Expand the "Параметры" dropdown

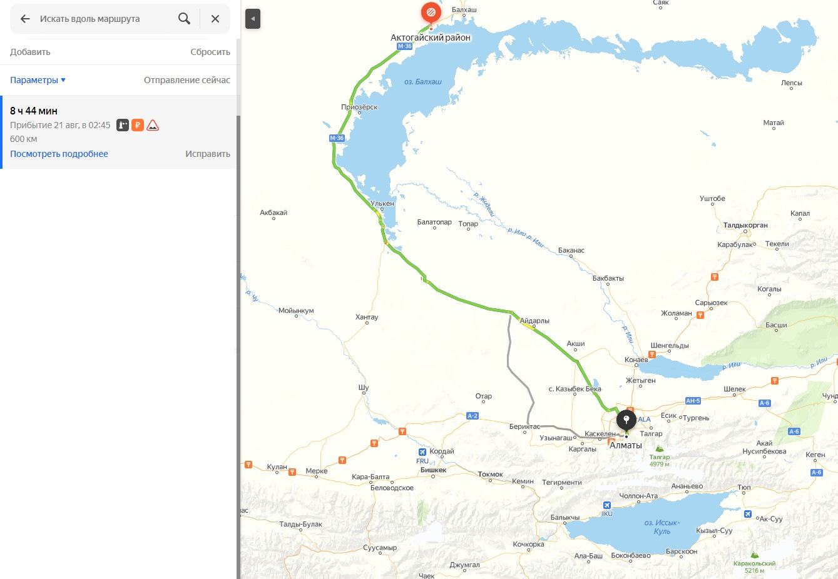point(38,80)
